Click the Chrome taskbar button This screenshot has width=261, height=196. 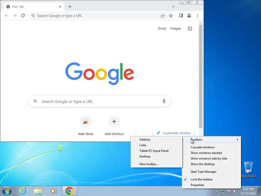(x=70, y=191)
